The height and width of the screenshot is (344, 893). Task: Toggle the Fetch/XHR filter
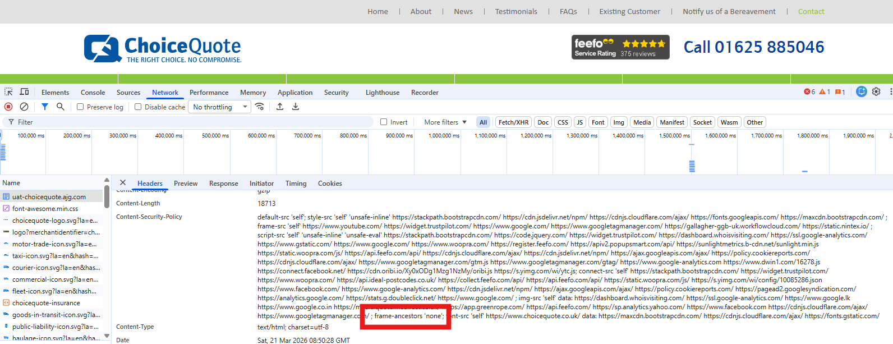[513, 122]
